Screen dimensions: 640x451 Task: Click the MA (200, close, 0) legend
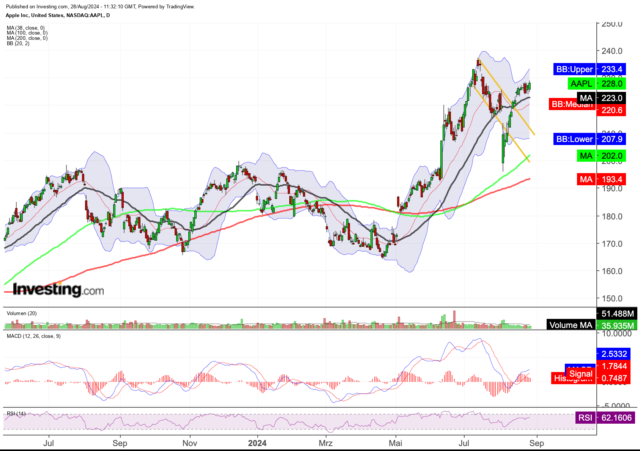pyautogui.click(x=27, y=38)
